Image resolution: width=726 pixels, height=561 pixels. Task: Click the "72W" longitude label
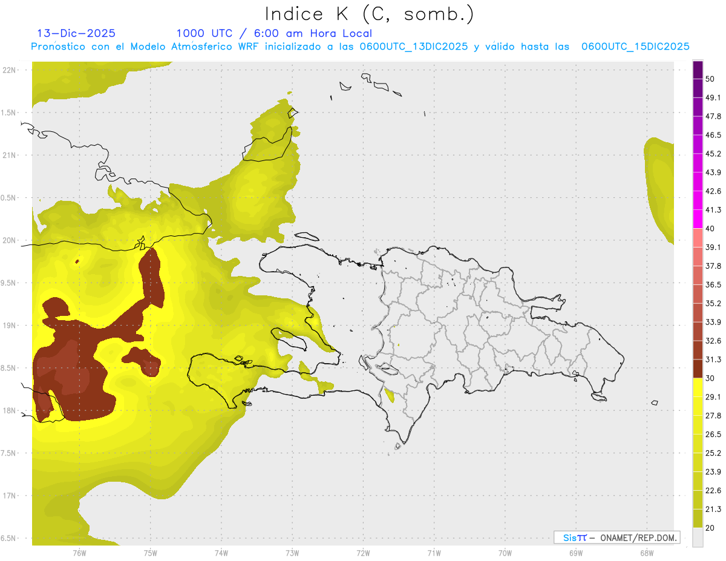click(x=363, y=553)
